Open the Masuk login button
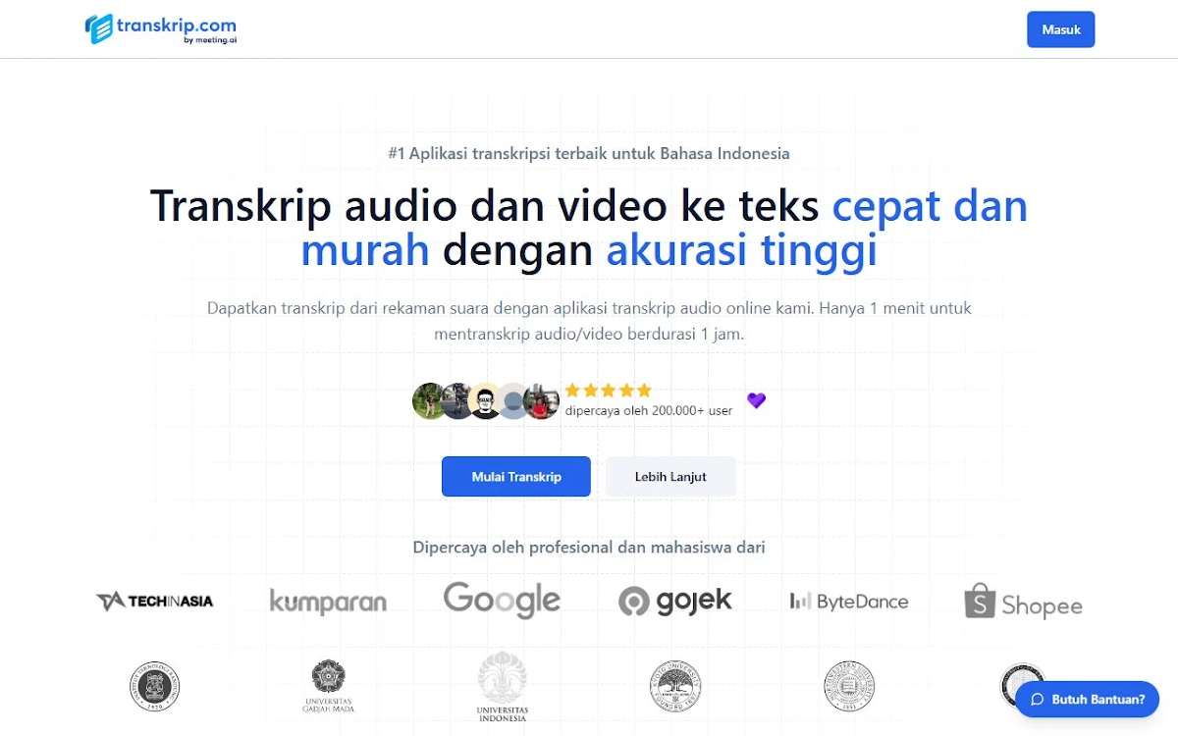Viewport: 1178px width, 736px height. point(1061,29)
